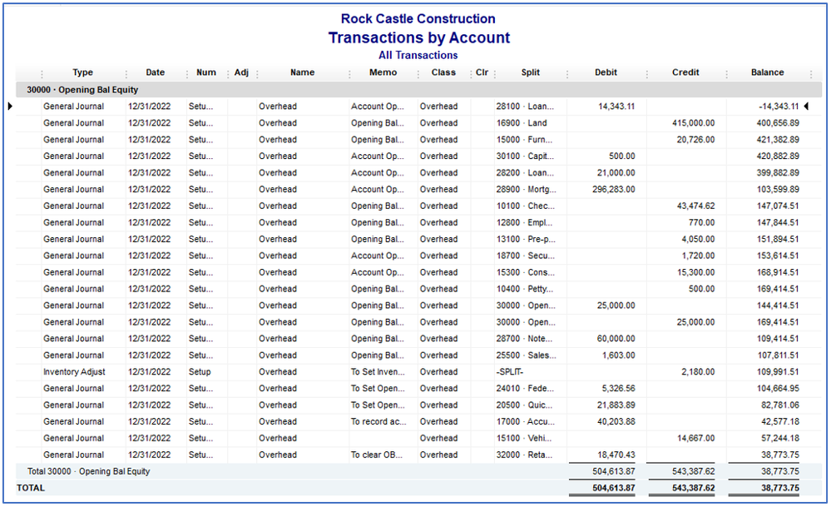Select the 21,000.00 debit amount
Viewport: 831px width, 507px height.
coord(616,173)
